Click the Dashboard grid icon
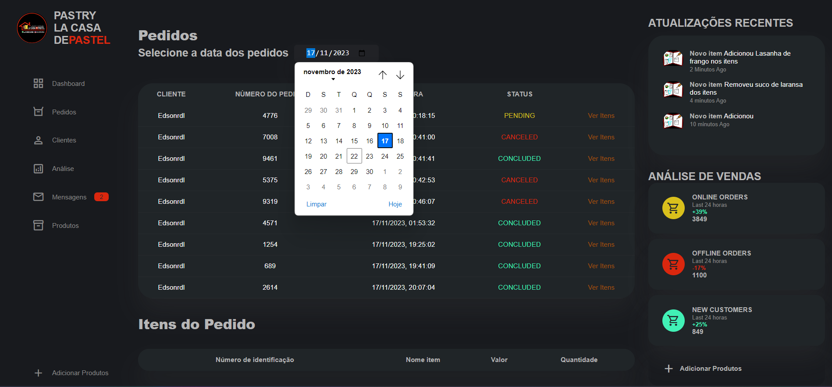This screenshot has height=387, width=832. click(39, 83)
